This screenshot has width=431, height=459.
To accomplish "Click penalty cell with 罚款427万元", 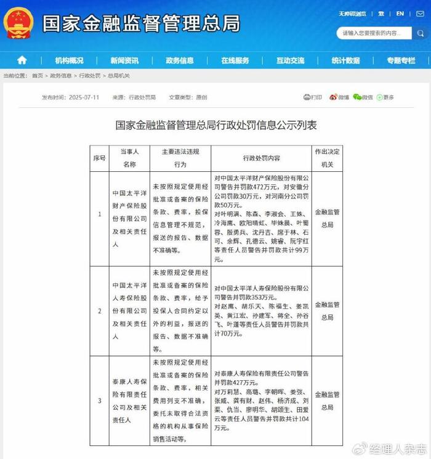I will click(261, 400).
